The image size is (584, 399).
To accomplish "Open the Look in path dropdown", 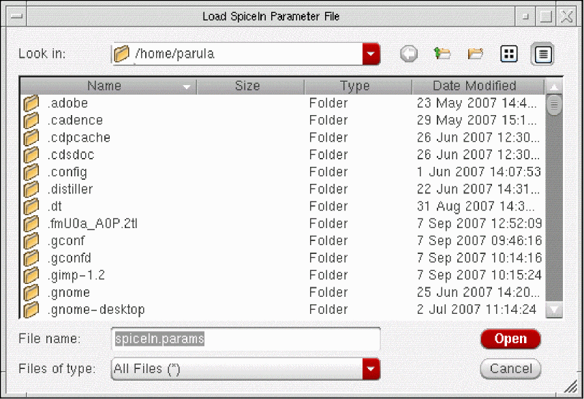I will click(x=371, y=54).
